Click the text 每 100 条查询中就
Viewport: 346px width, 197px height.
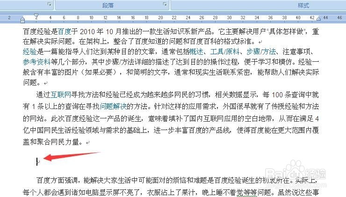click(290, 95)
